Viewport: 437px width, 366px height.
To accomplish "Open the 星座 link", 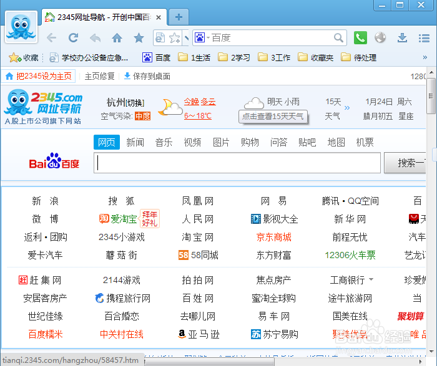I will click(x=406, y=116).
